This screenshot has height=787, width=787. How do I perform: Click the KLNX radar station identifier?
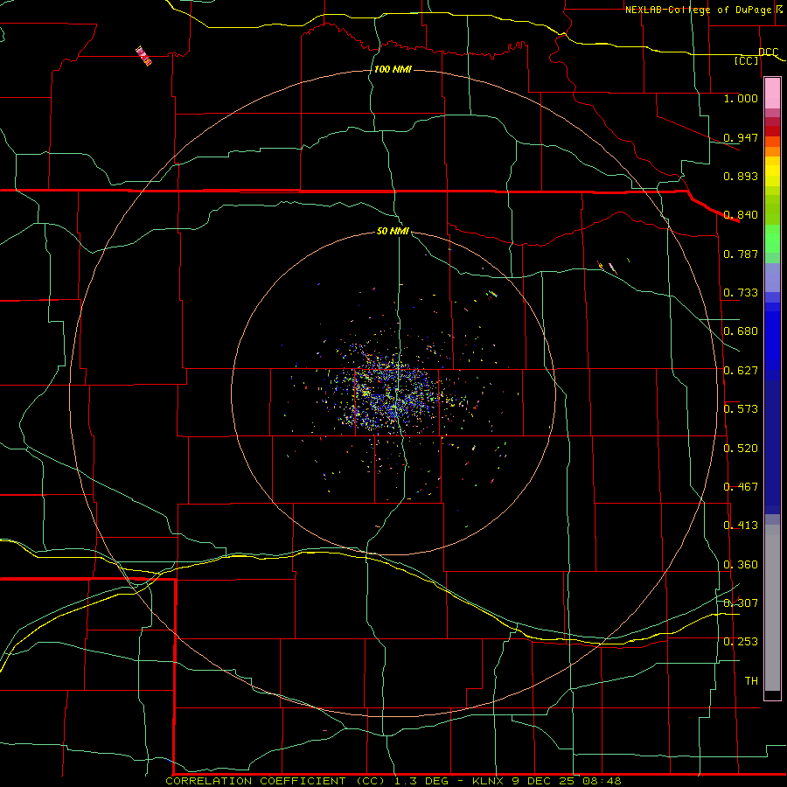point(488,781)
